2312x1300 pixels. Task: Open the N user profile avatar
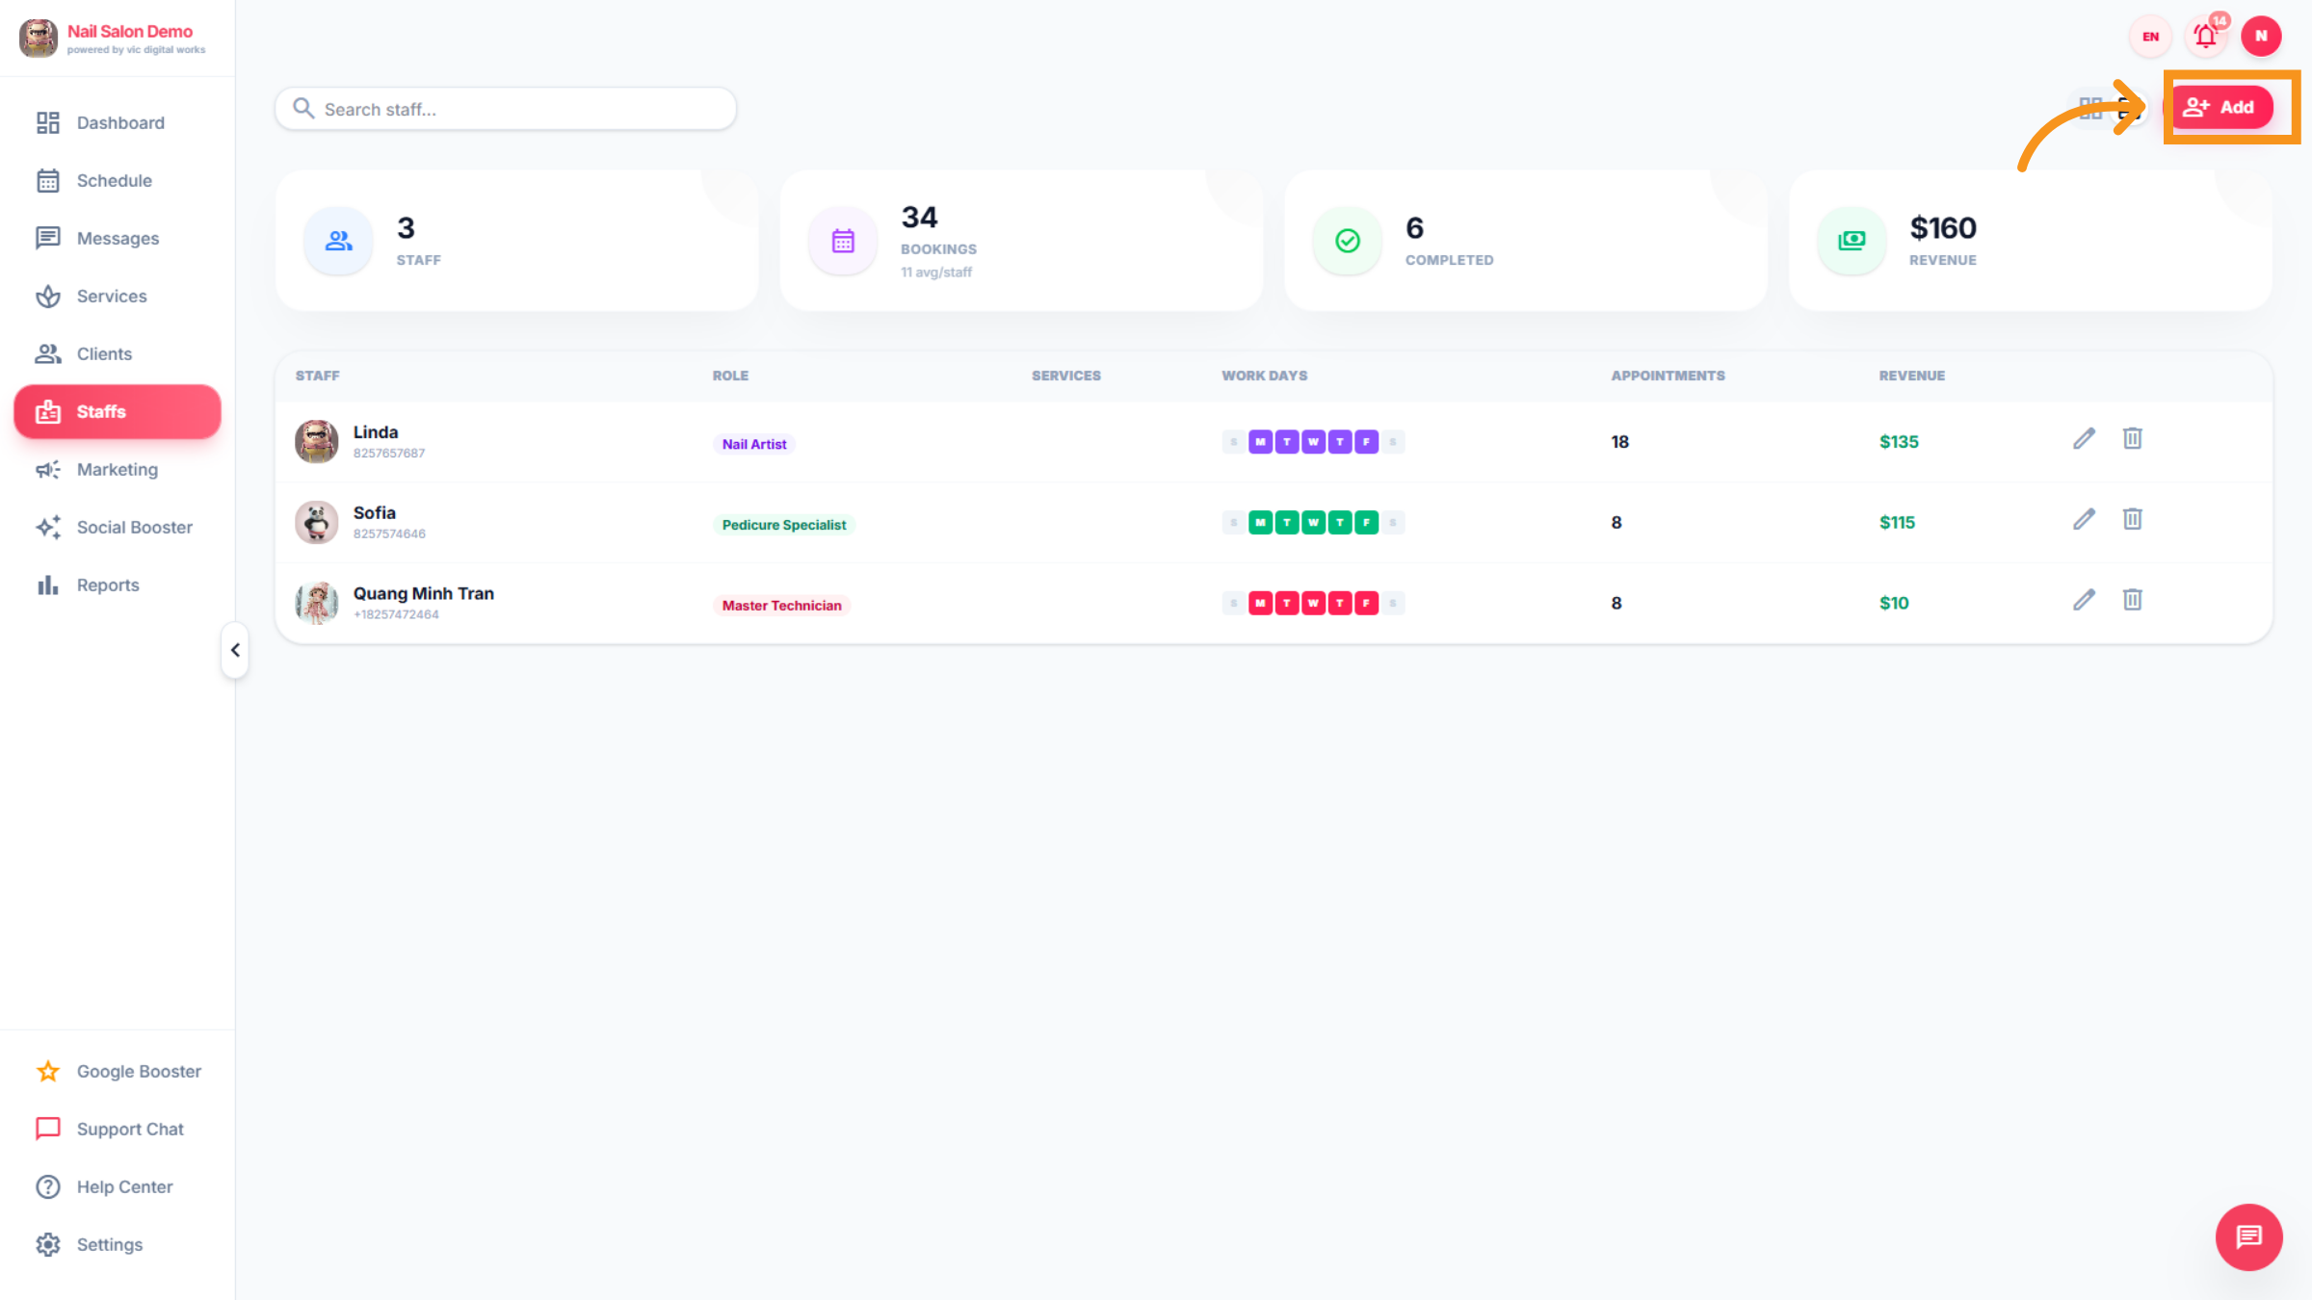[x=2261, y=37]
